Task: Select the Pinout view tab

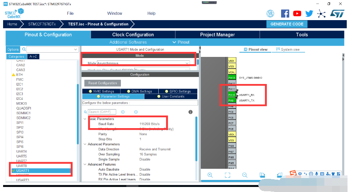Action: 255,49
